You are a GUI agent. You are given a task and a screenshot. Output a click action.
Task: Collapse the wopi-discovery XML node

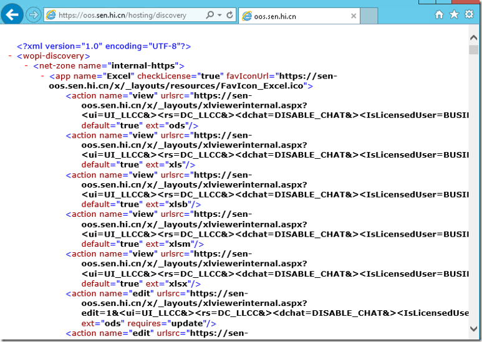coord(11,56)
